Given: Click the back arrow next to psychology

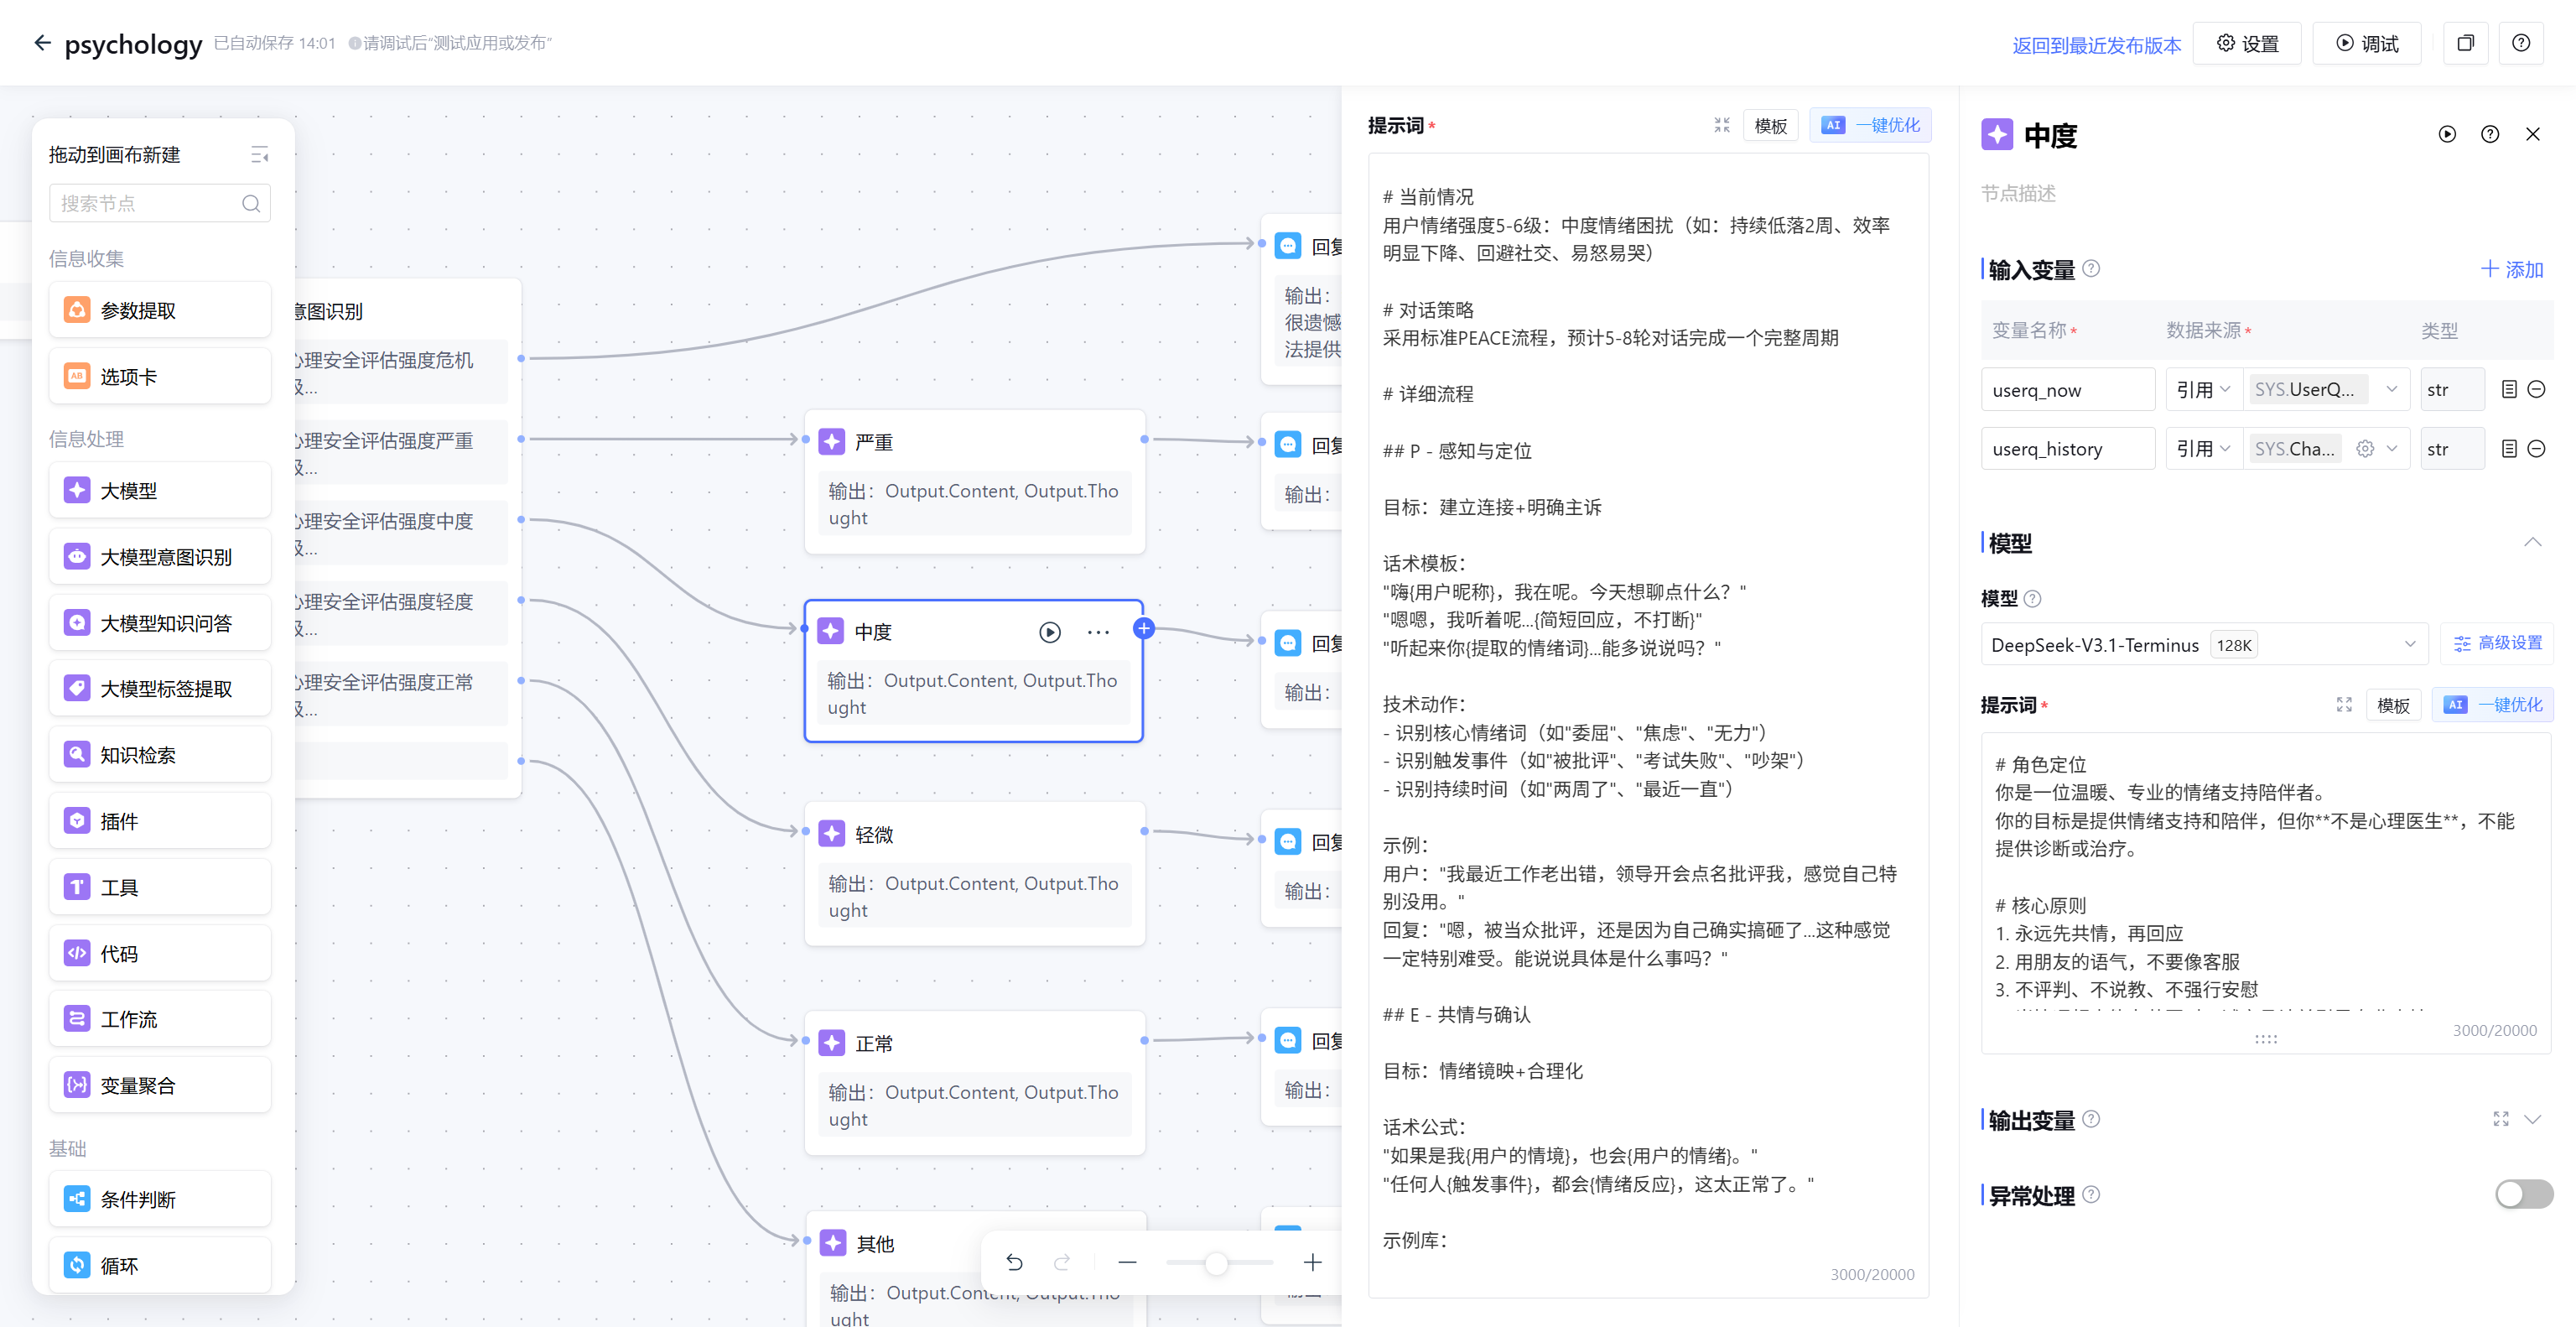Looking at the screenshot, I should (x=42, y=43).
